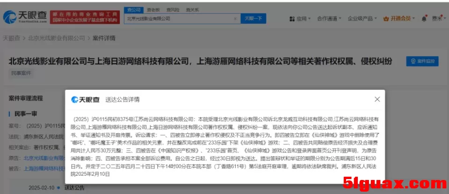Click the 案号 case number row

tap(37, 126)
